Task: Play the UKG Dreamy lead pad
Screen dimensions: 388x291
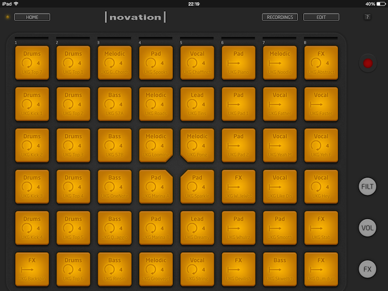Action: [197, 228]
